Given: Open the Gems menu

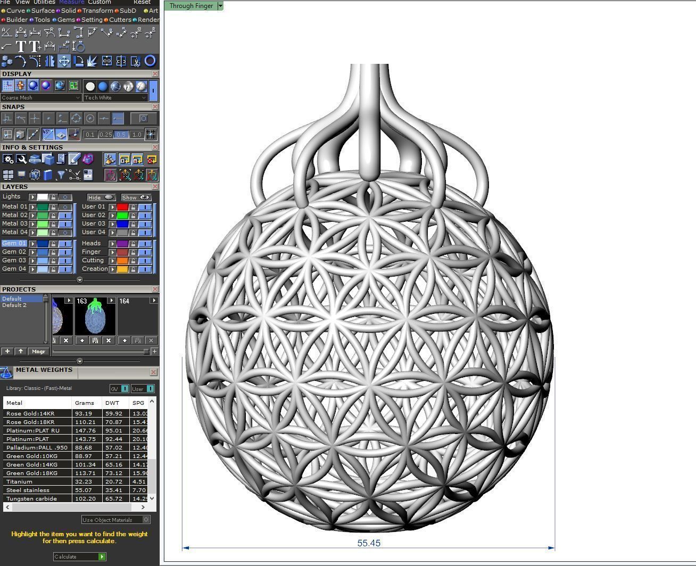Looking at the screenshot, I should pyautogui.click(x=66, y=20).
